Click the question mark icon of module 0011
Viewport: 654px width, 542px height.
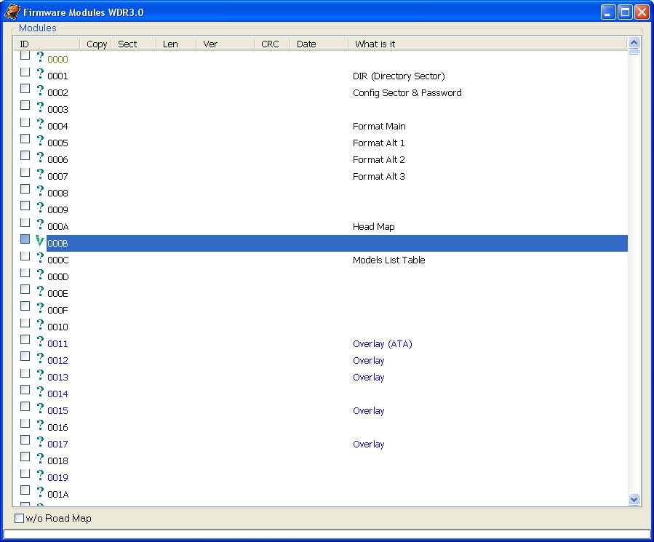[x=40, y=341]
